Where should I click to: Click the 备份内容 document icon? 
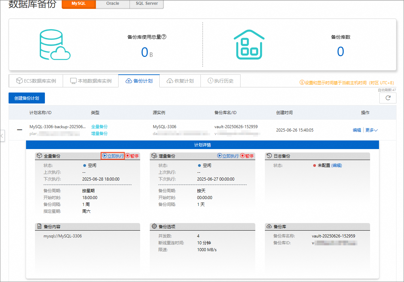tap(39, 226)
